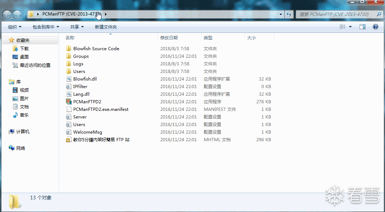Click the MANIFEST 文件 type cell
385x212 pixels.
220,109
